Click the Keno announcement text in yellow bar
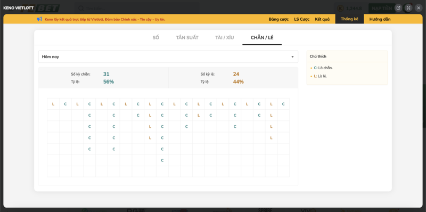426x212 pixels. point(105,19)
